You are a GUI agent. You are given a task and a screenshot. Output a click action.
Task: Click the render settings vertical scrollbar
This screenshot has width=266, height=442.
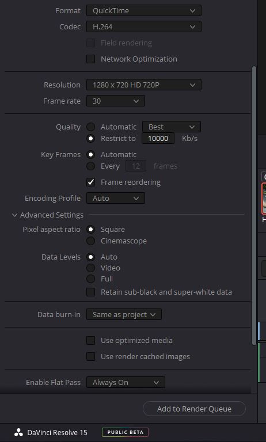coord(254,205)
